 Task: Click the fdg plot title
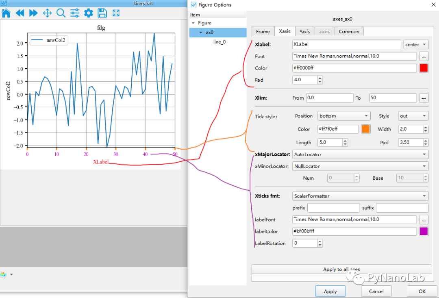[x=101, y=28]
